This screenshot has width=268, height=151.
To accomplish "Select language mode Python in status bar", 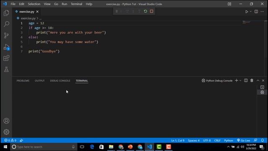I will point(229,141).
